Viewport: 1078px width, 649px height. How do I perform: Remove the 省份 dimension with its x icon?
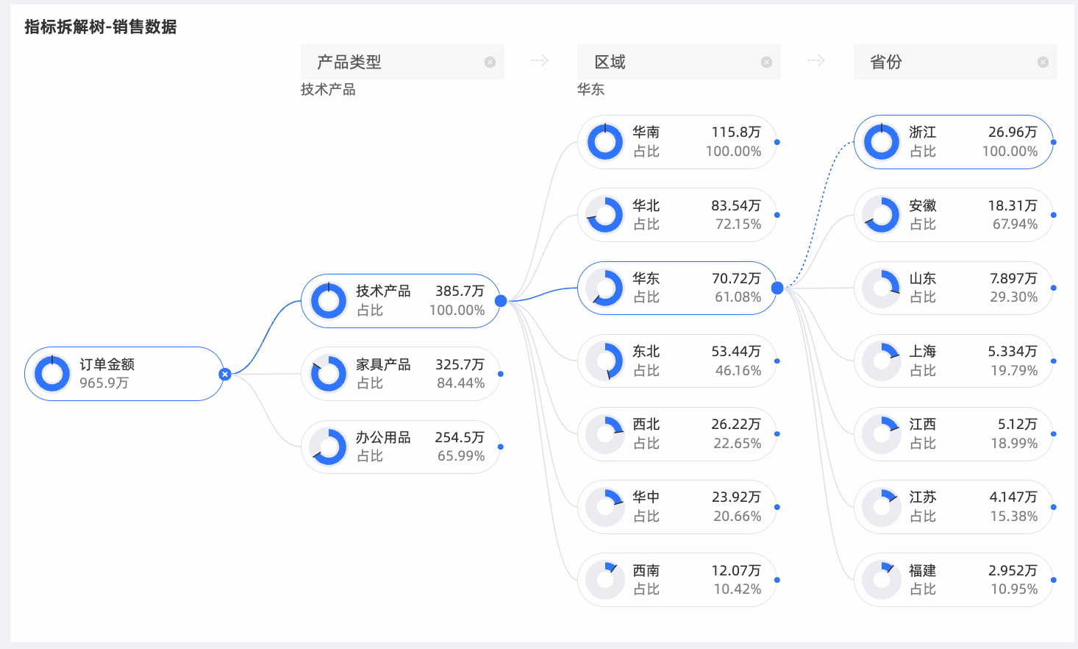[1043, 63]
